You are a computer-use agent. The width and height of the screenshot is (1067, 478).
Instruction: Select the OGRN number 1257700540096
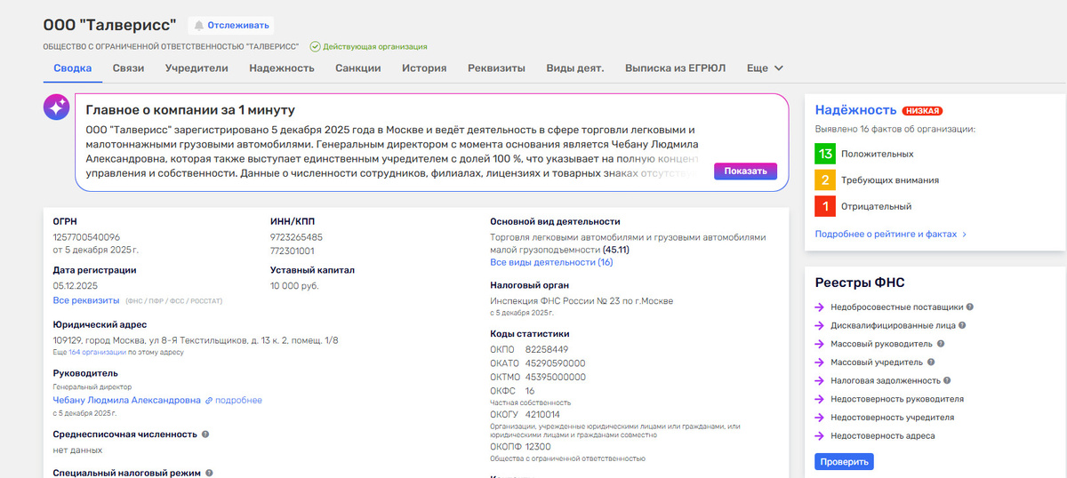tap(86, 237)
